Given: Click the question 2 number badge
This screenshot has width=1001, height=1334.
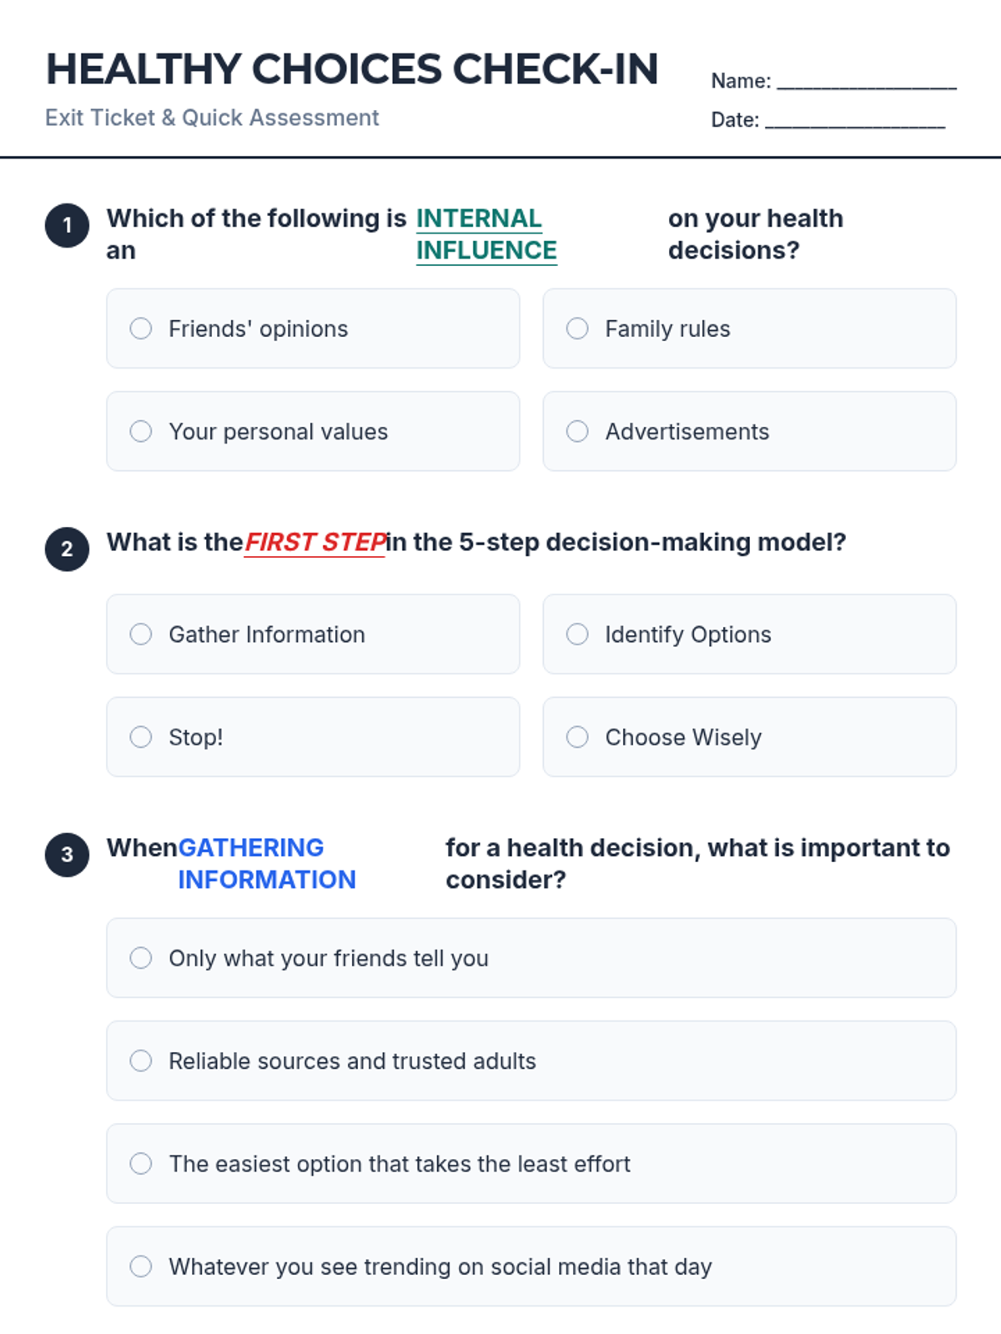Looking at the screenshot, I should coord(67,549).
